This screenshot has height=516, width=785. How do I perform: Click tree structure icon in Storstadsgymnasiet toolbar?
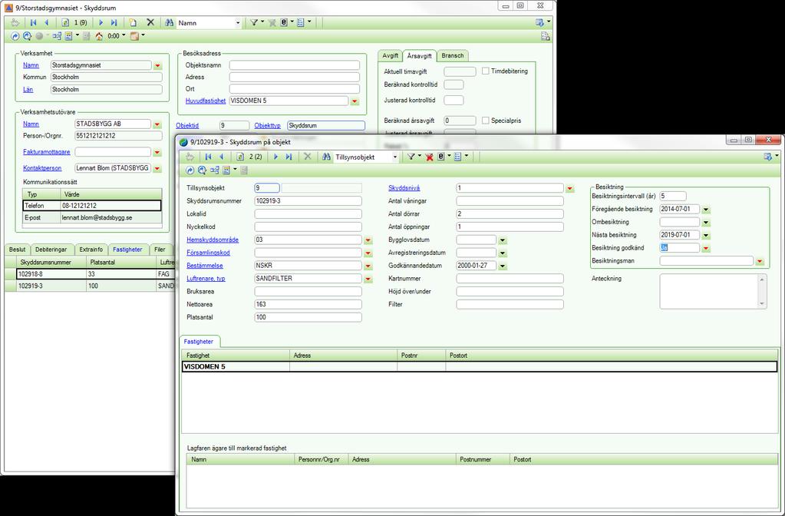[57, 36]
